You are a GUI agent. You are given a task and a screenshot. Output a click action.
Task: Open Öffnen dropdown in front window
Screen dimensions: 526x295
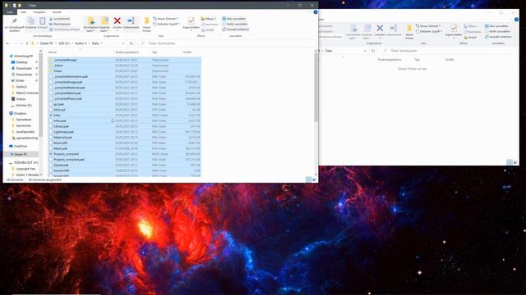(x=209, y=19)
